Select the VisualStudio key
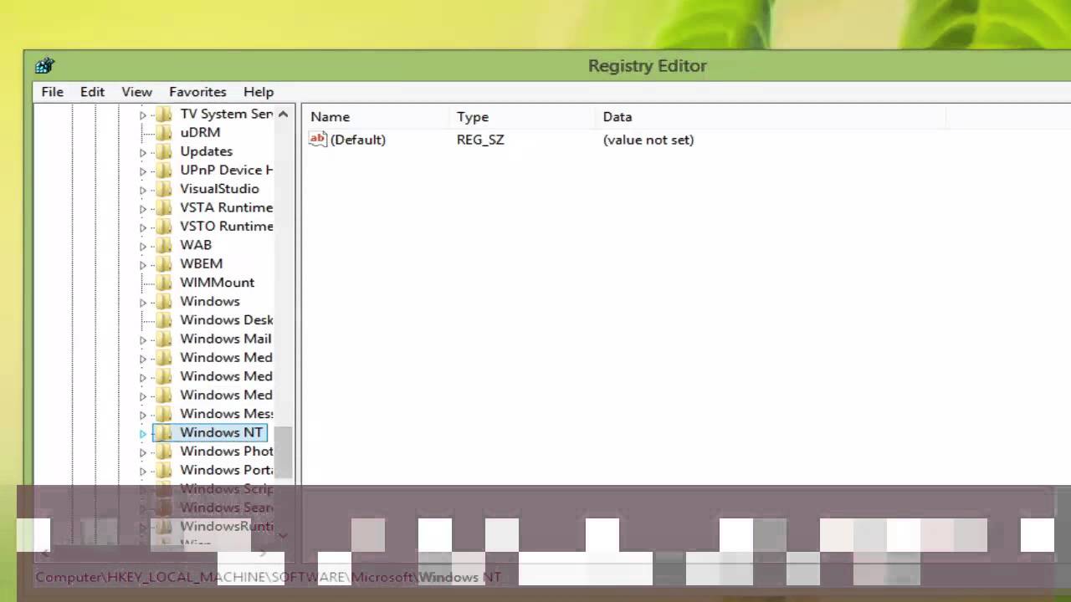The width and height of the screenshot is (1071, 602). click(x=219, y=189)
